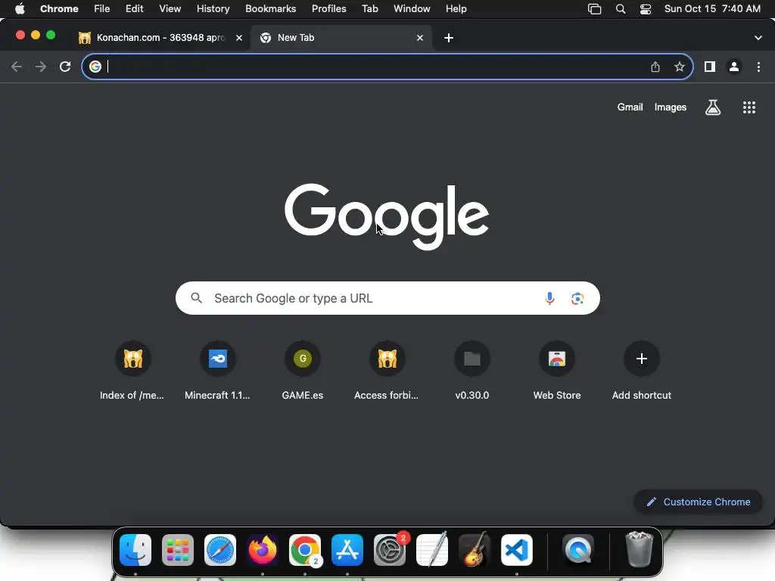Select the New Tab tab

coord(341,38)
